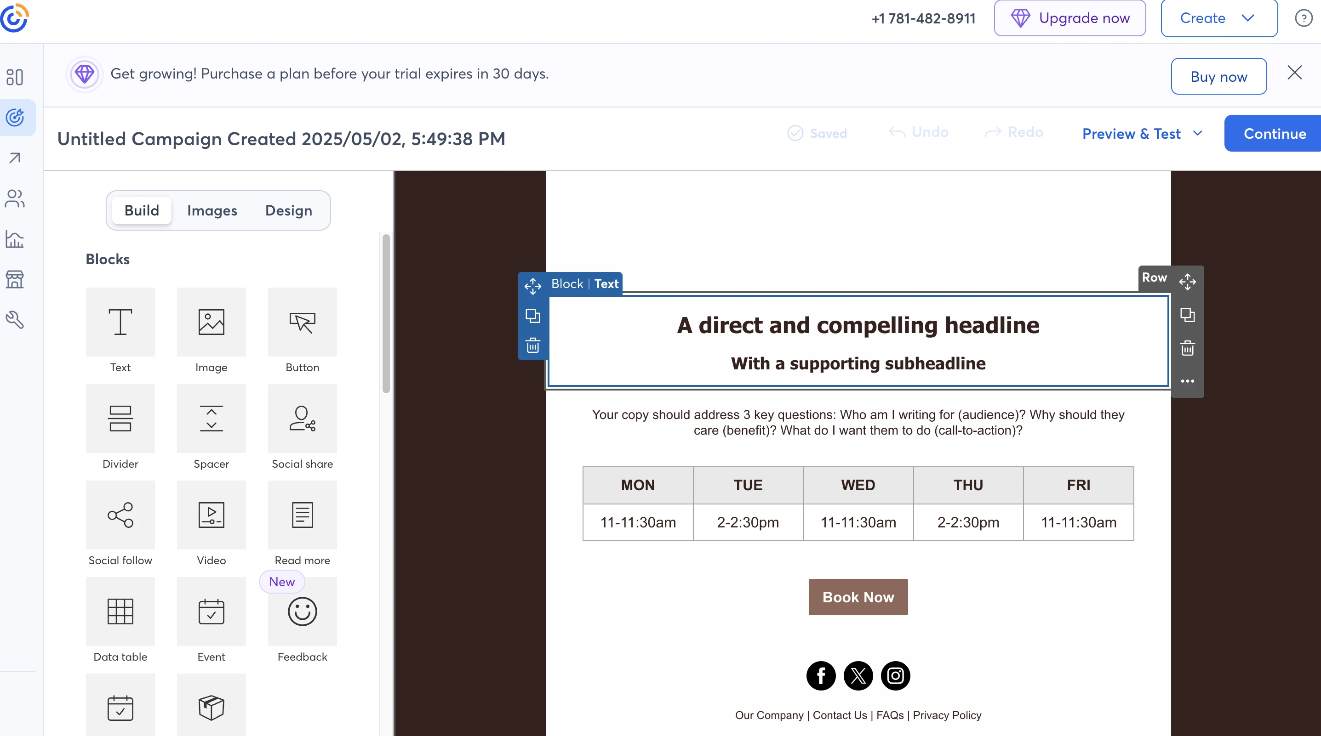Image resolution: width=1321 pixels, height=736 pixels.
Task: Click the Instagram icon in footer
Action: [895, 675]
